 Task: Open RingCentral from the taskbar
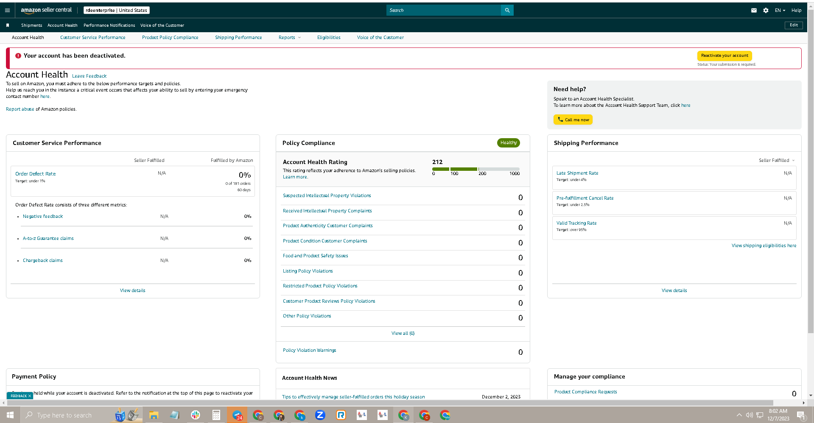341,415
